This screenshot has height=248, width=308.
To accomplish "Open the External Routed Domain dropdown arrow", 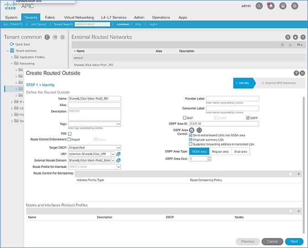I will [x=113, y=160].
